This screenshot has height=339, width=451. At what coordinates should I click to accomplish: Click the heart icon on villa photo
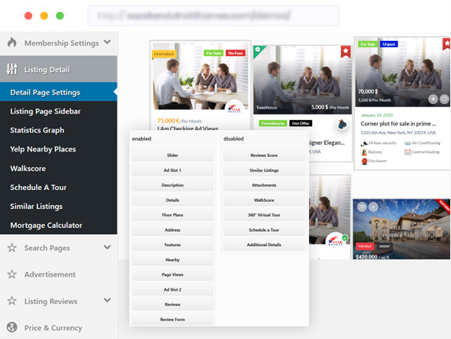362,207
